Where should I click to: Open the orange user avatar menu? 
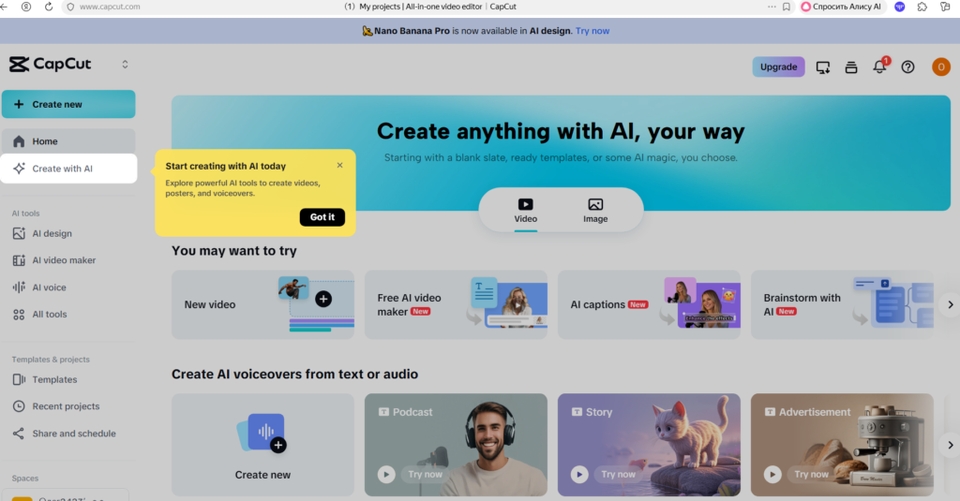pos(940,67)
